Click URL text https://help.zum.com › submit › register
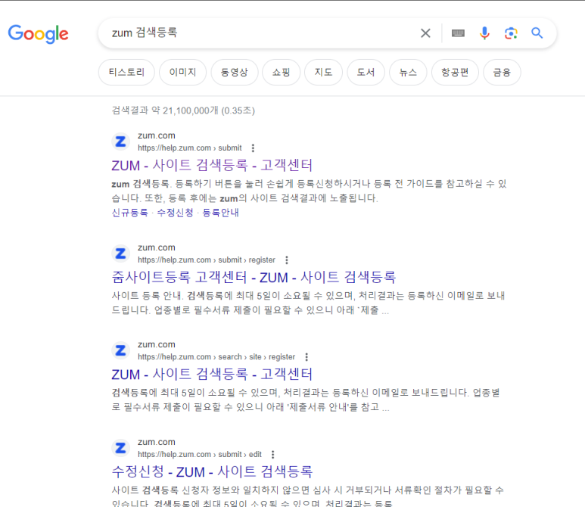The width and height of the screenshot is (585, 507). 207,260
